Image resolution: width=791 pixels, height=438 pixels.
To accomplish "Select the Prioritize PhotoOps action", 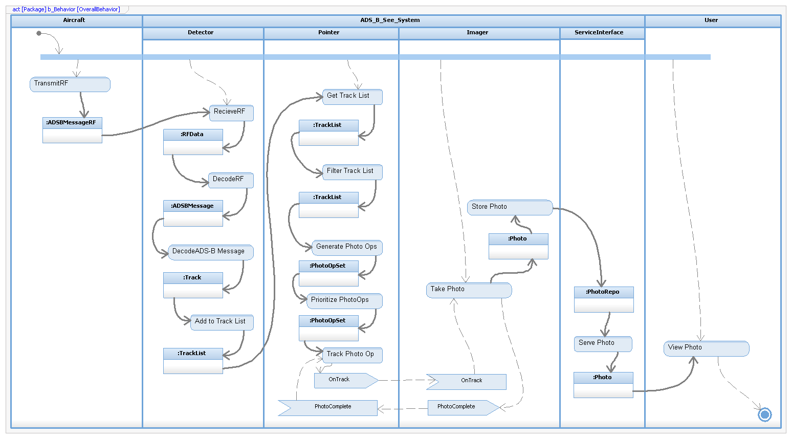I will (344, 301).
